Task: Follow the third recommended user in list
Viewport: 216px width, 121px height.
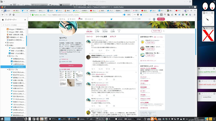Action: [x=150, y=55]
